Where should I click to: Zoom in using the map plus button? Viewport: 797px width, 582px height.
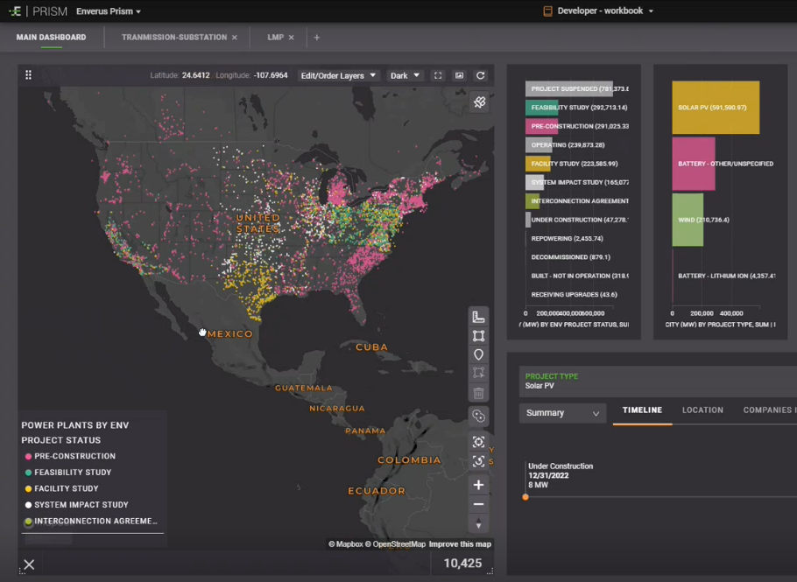478,485
